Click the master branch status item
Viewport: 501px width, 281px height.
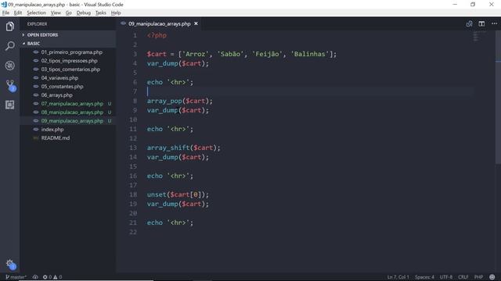(16, 277)
